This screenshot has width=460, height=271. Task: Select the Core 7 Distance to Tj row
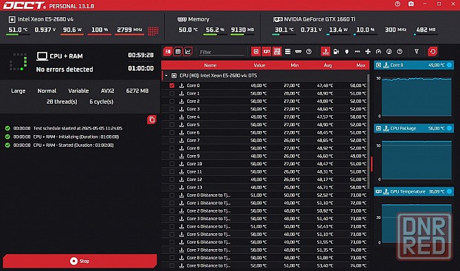pos(264,250)
